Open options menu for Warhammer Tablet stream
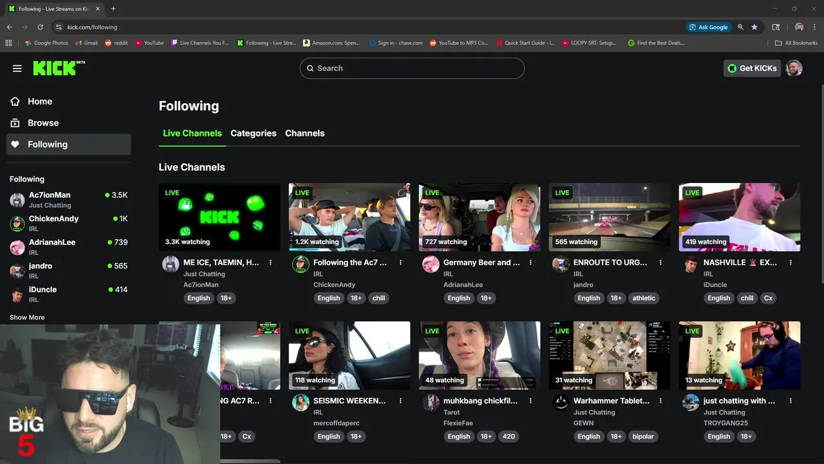824x464 pixels. (x=660, y=401)
